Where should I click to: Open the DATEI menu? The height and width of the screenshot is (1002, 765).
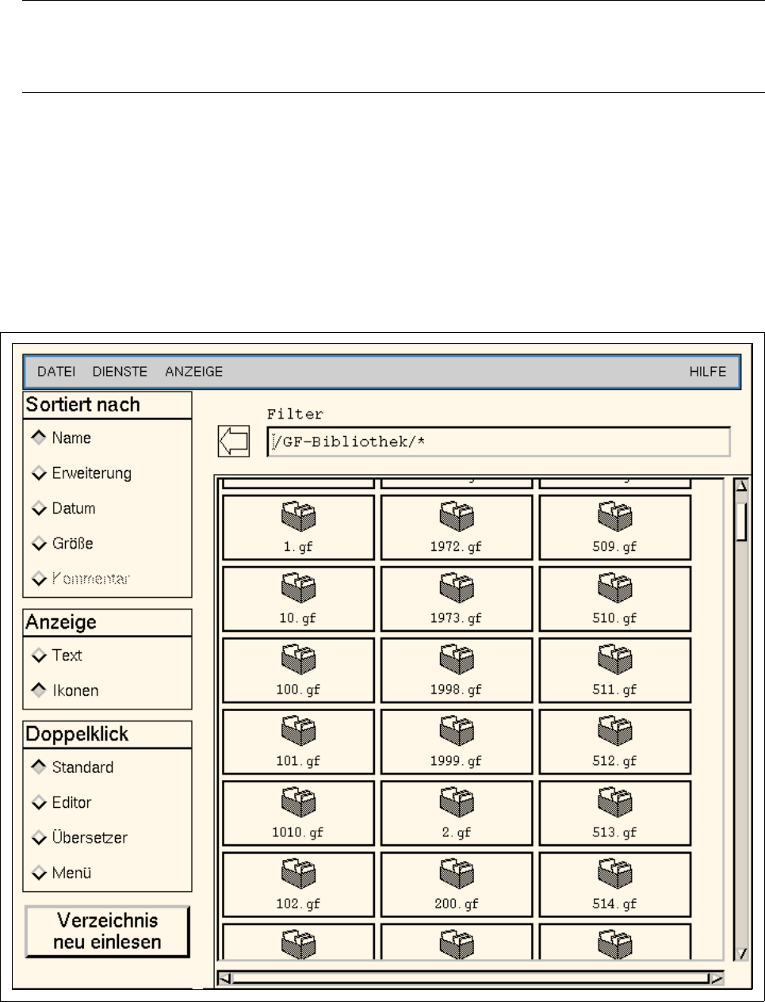[56, 371]
